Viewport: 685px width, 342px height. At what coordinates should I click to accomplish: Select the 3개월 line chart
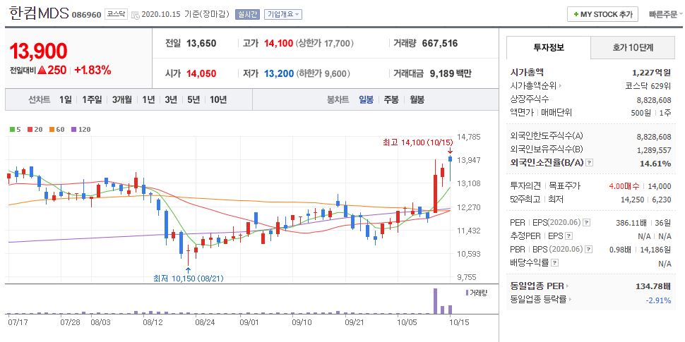pos(122,99)
